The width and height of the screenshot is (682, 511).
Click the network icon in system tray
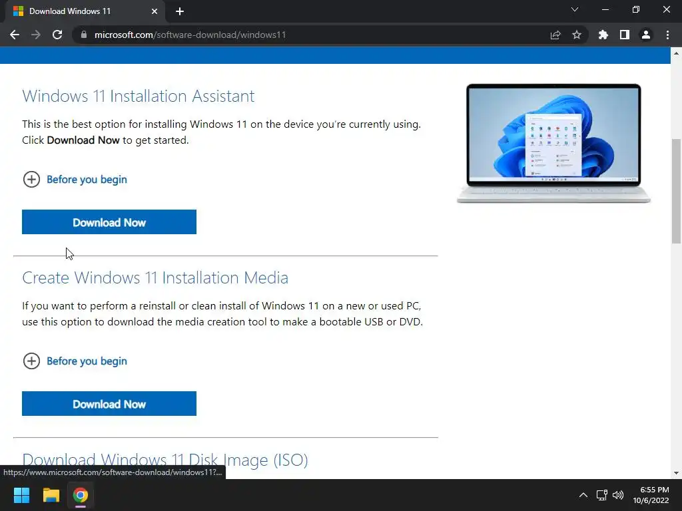click(x=601, y=495)
